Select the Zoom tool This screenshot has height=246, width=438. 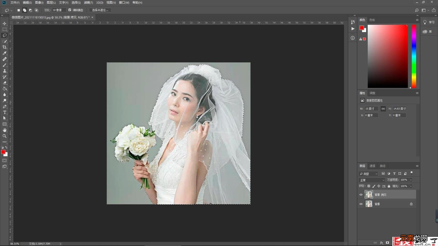coord(4,136)
